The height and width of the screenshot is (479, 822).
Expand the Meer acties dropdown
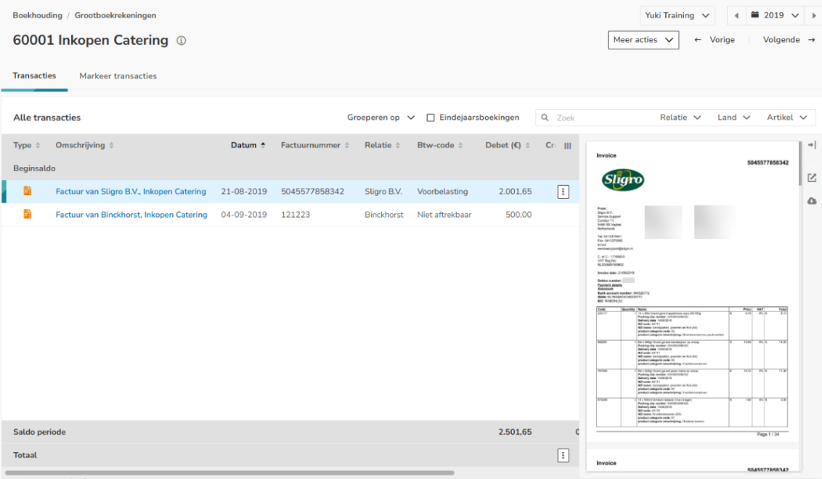643,40
